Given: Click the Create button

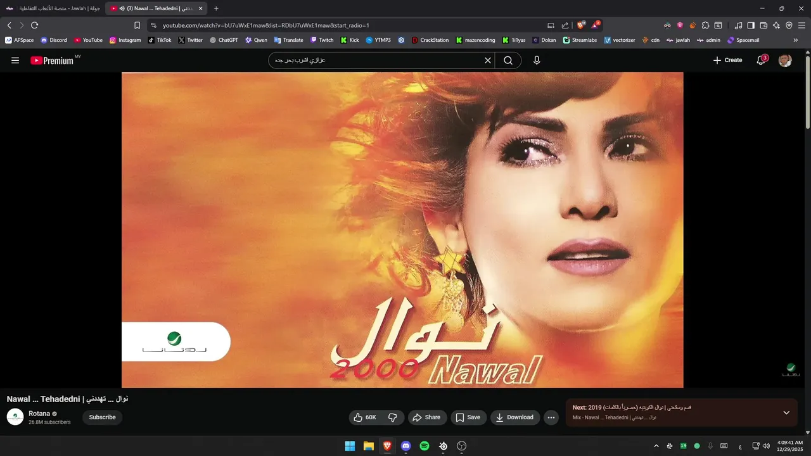Looking at the screenshot, I should click(727, 60).
